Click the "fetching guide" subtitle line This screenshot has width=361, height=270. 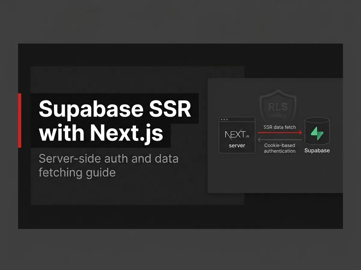77,173
